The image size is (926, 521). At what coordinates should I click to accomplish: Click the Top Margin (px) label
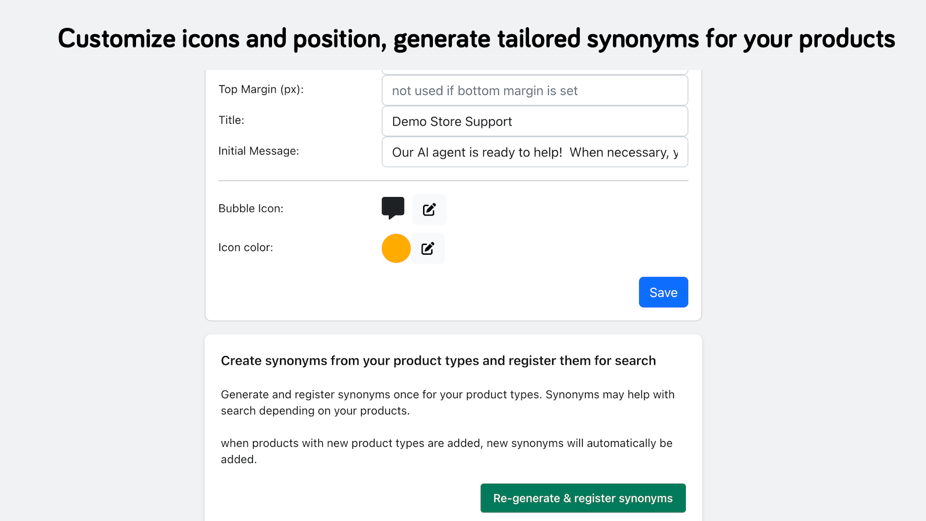[260, 89]
